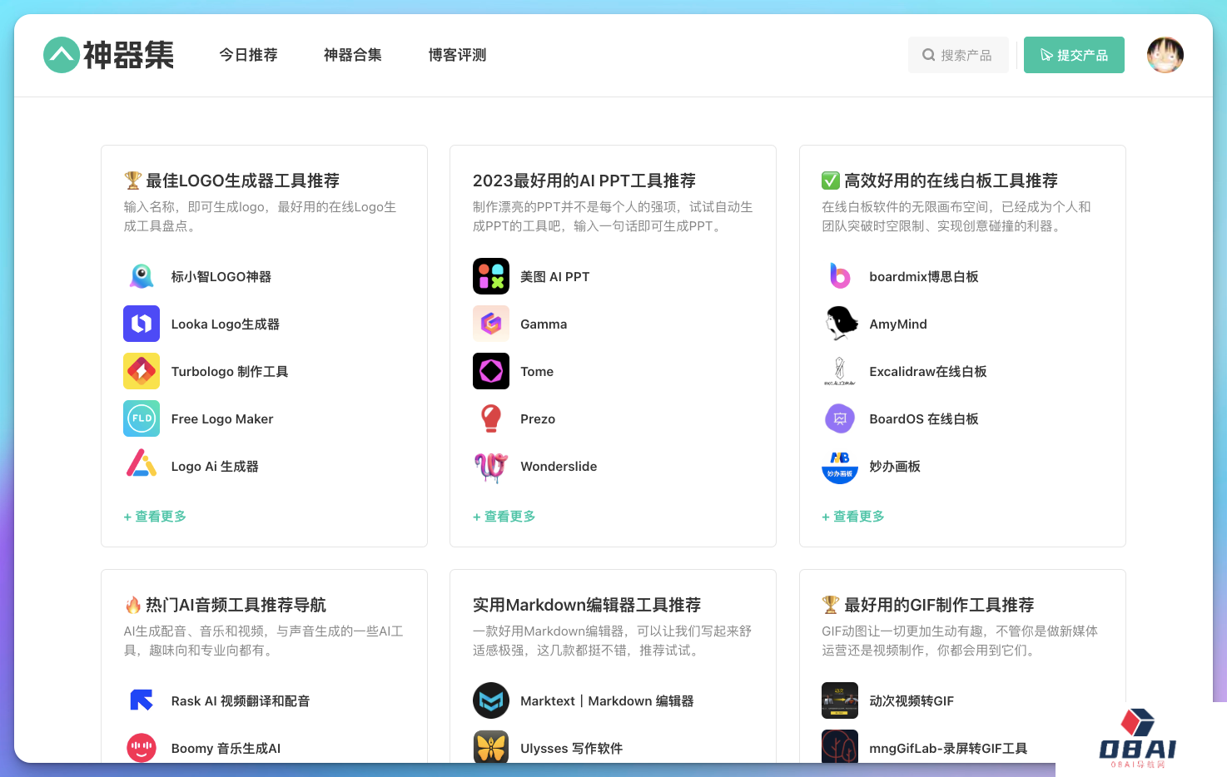
Task: Click the boardmix博思白板 icon
Action: (840, 276)
